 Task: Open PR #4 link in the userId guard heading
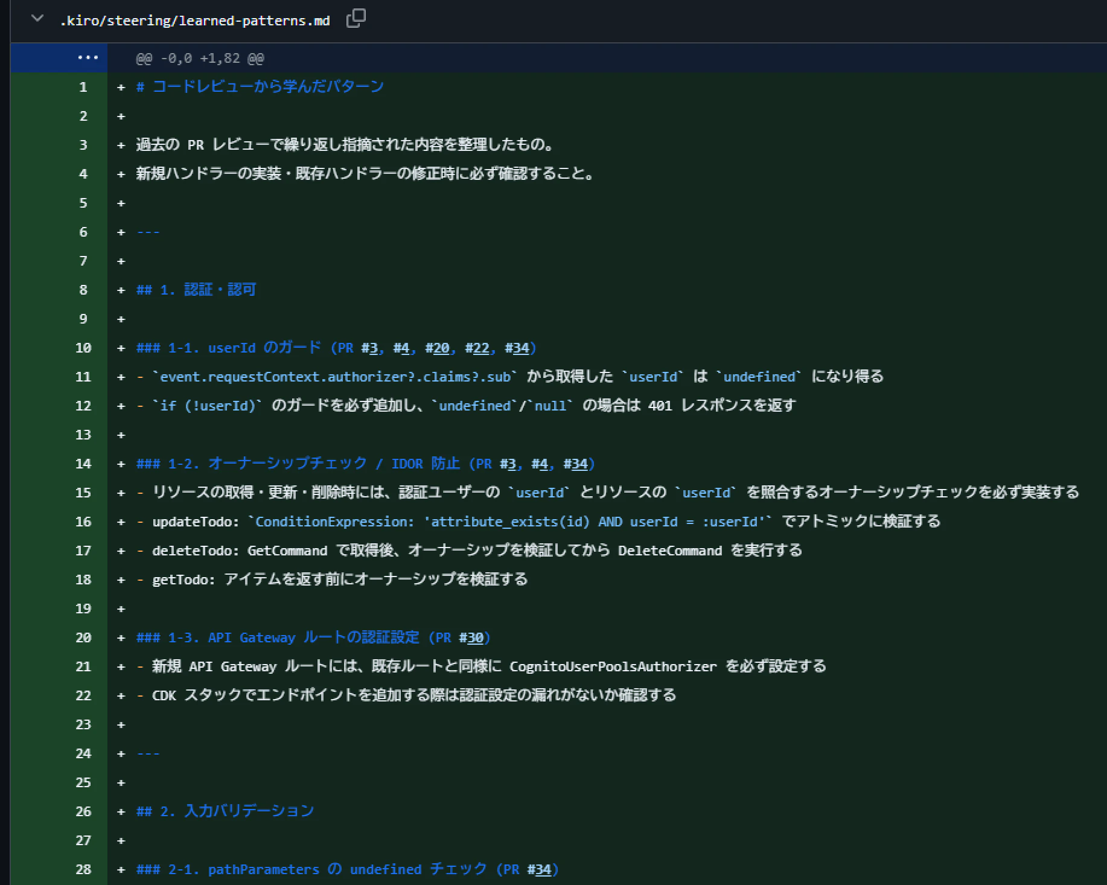[x=402, y=348]
